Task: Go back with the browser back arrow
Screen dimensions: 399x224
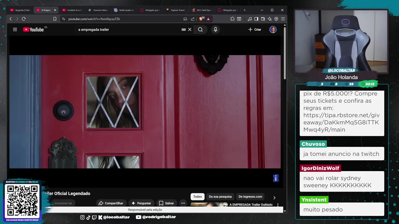Action: [11, 19]
